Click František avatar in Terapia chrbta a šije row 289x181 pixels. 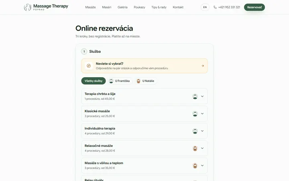(195, 96)
